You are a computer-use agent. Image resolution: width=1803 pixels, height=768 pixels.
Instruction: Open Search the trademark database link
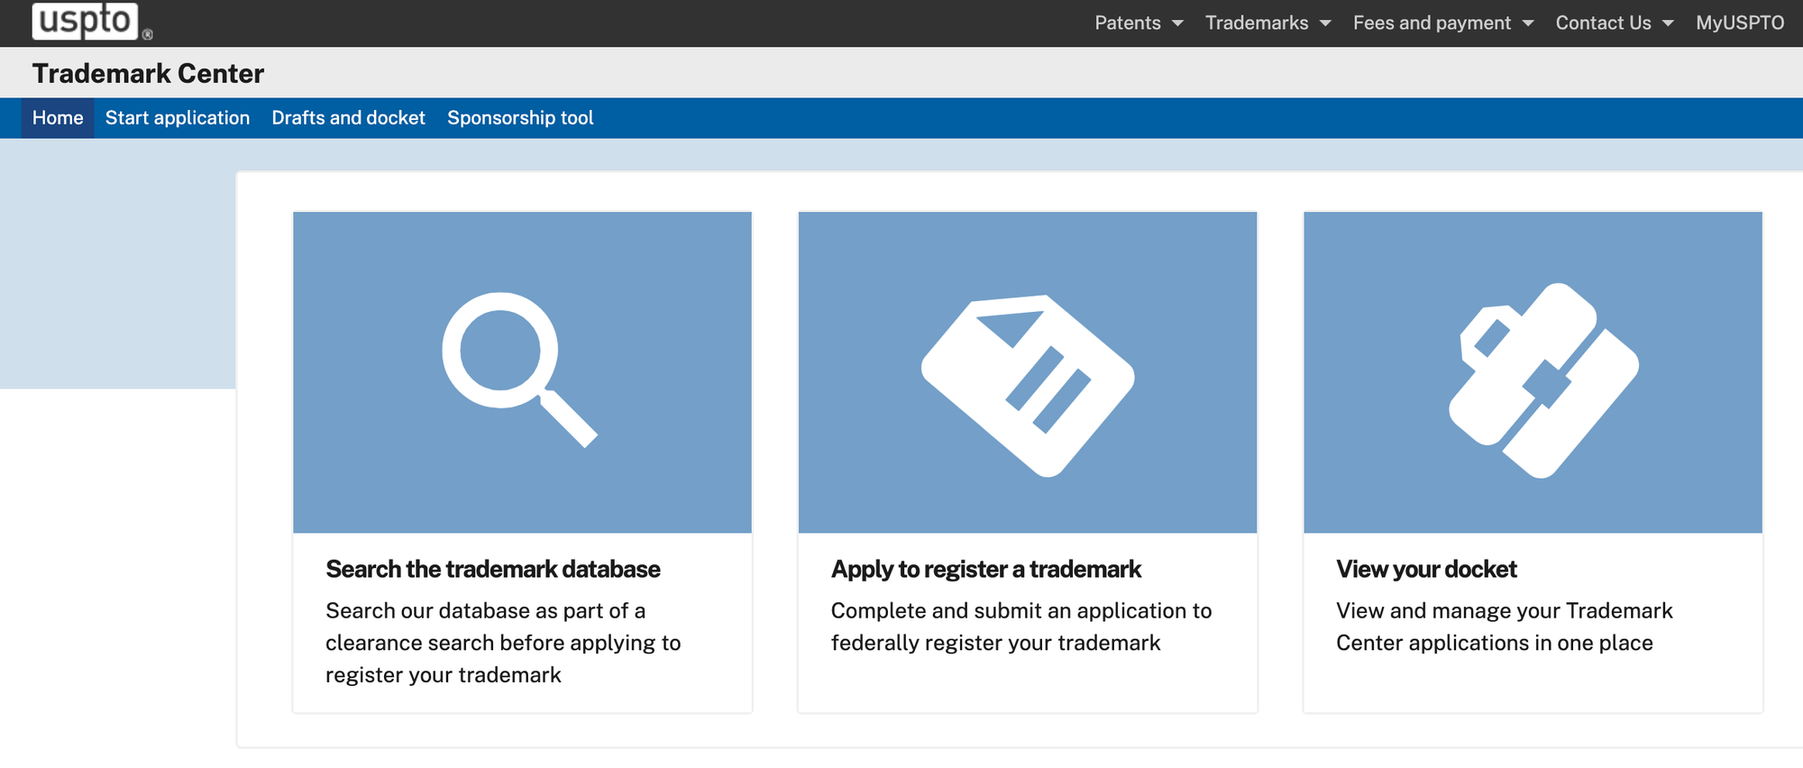pos(493,570)
